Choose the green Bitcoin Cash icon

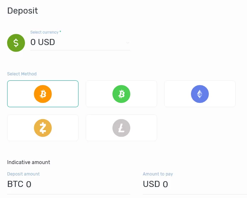pos(121,94)
